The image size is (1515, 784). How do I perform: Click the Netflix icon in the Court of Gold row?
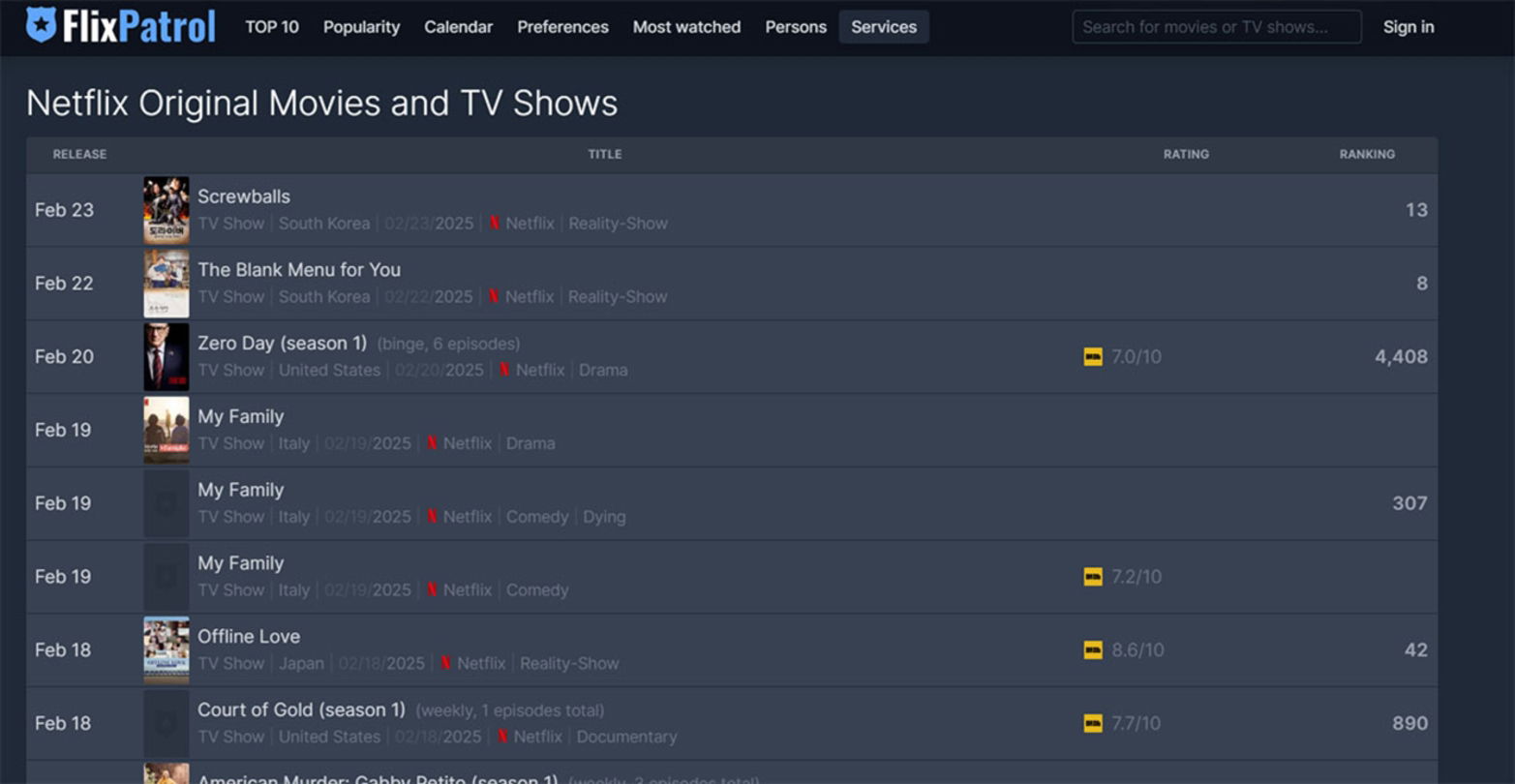[502, 738]
